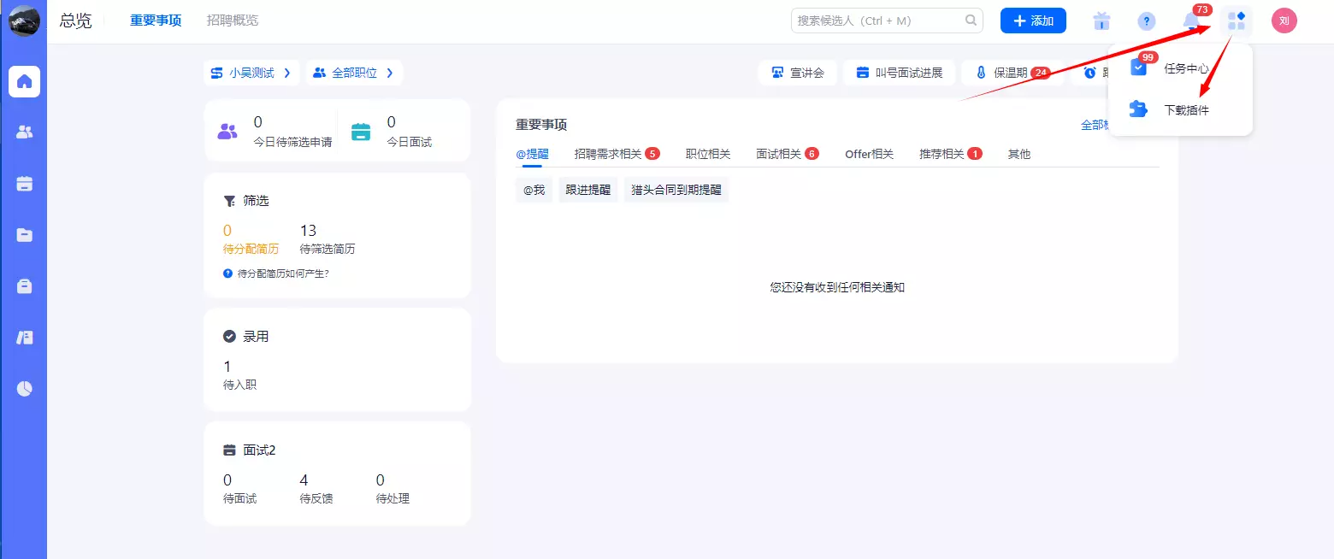Open the user profile avatar 刘
Screen dimensions: 1334x559
coord(1284,21)
